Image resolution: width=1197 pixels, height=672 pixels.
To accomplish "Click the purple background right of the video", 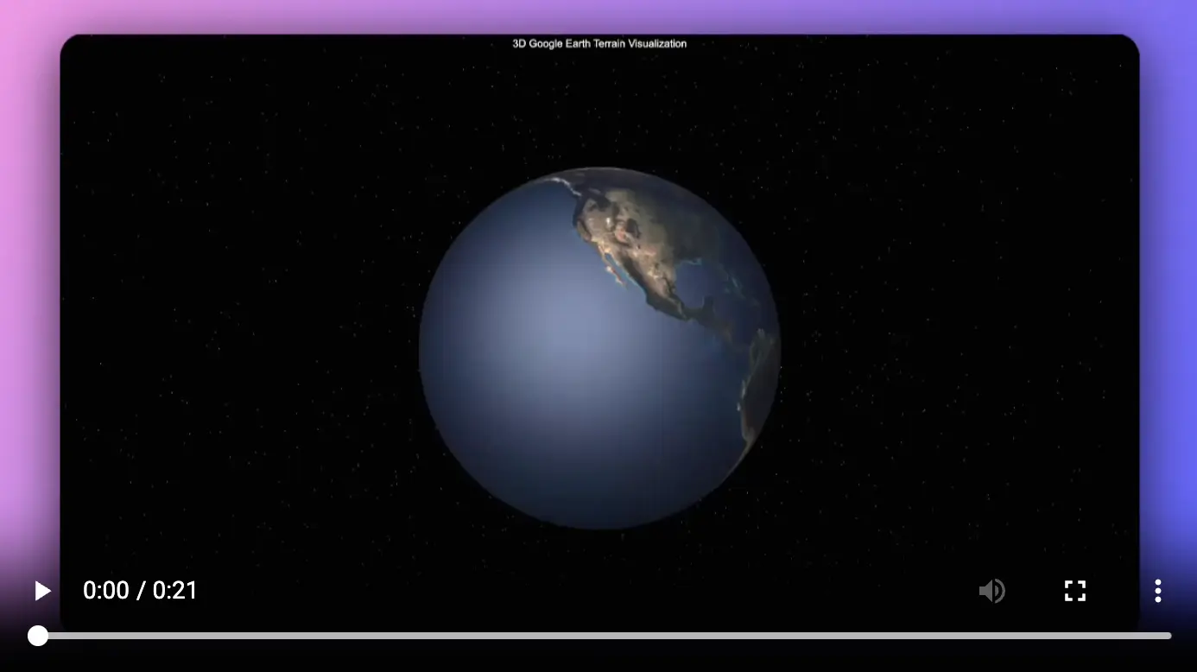I will pos(1168,259).
